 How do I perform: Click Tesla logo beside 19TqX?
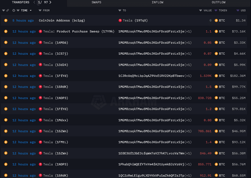coord(120,20)
